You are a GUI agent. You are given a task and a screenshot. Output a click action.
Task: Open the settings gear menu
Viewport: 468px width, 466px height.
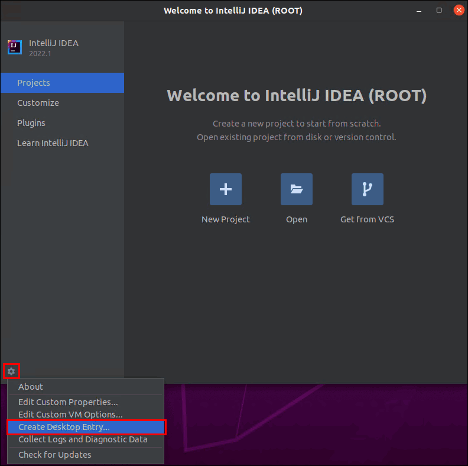[x=11, y=371]
